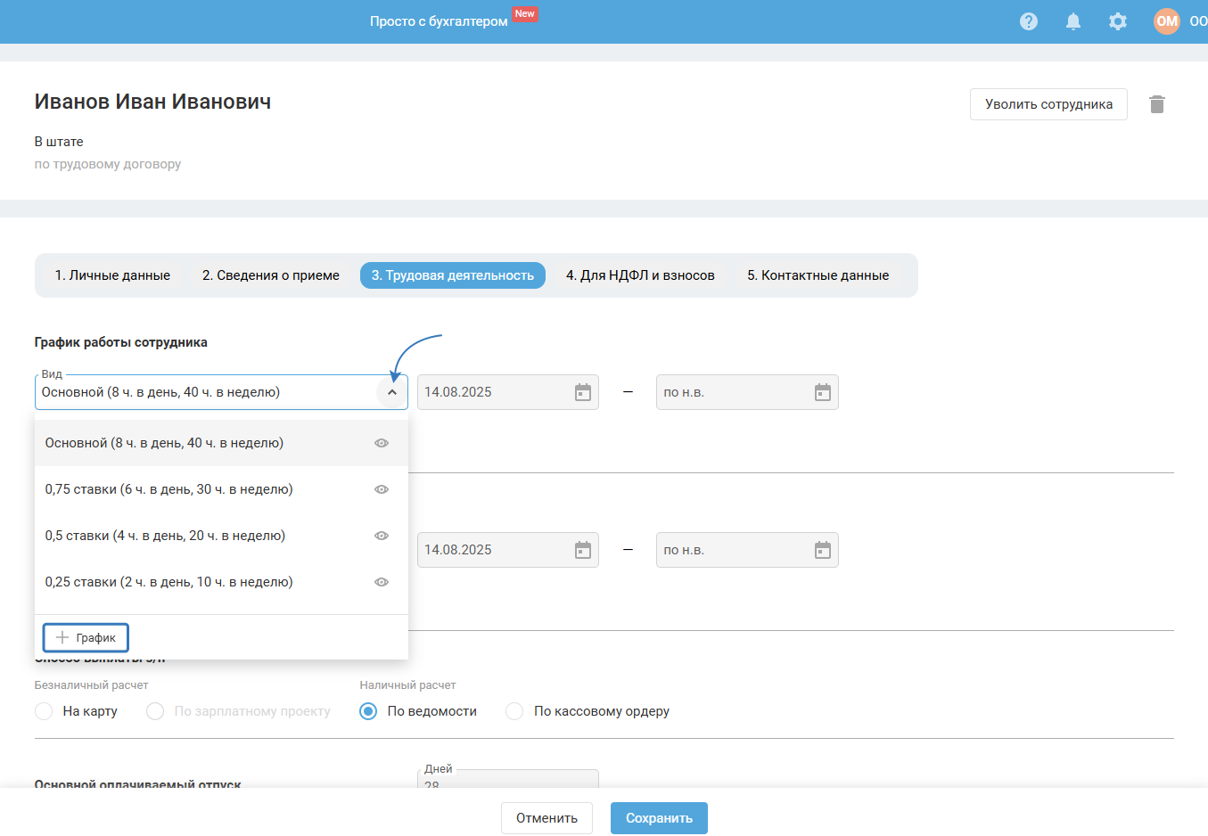Open calendar for first 'по н.в.' end date
The image size is (1208, 836).
tap(823, 392)
